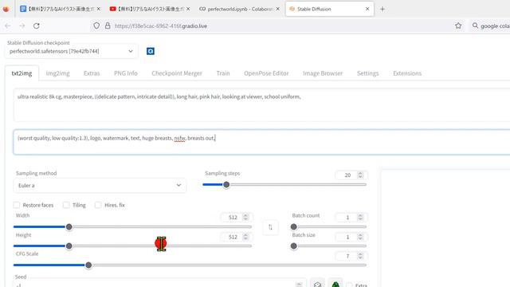The height and width of the screenshot is (287, 510).
Task: Open the Extensions tab
Action: click(407, 73)
